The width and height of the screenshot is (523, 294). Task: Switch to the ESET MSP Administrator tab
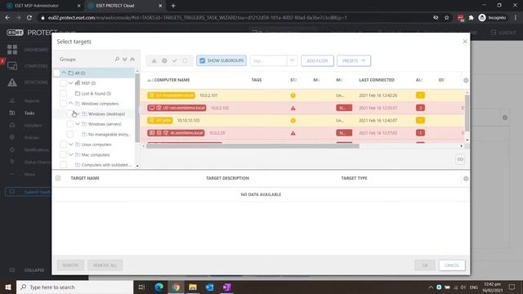[x=42, y=6]
